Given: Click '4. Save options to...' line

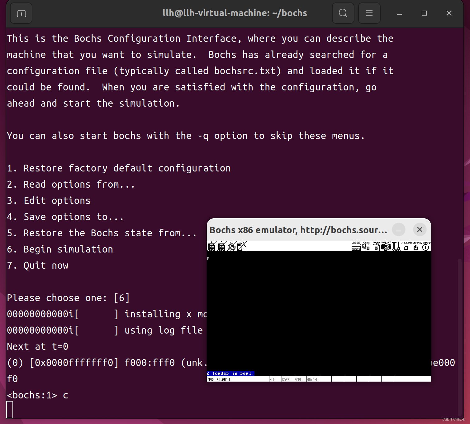Looking at the screenshot, I should pyautogui.click(x=65, y=217).
